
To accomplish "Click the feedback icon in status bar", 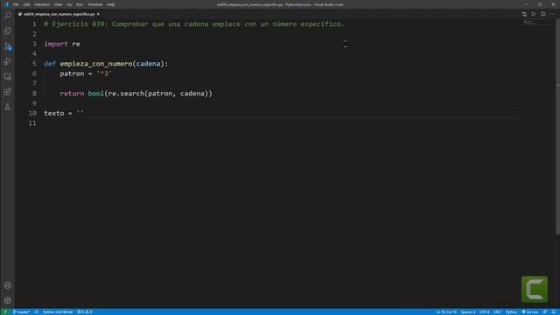I will (545, 311).
